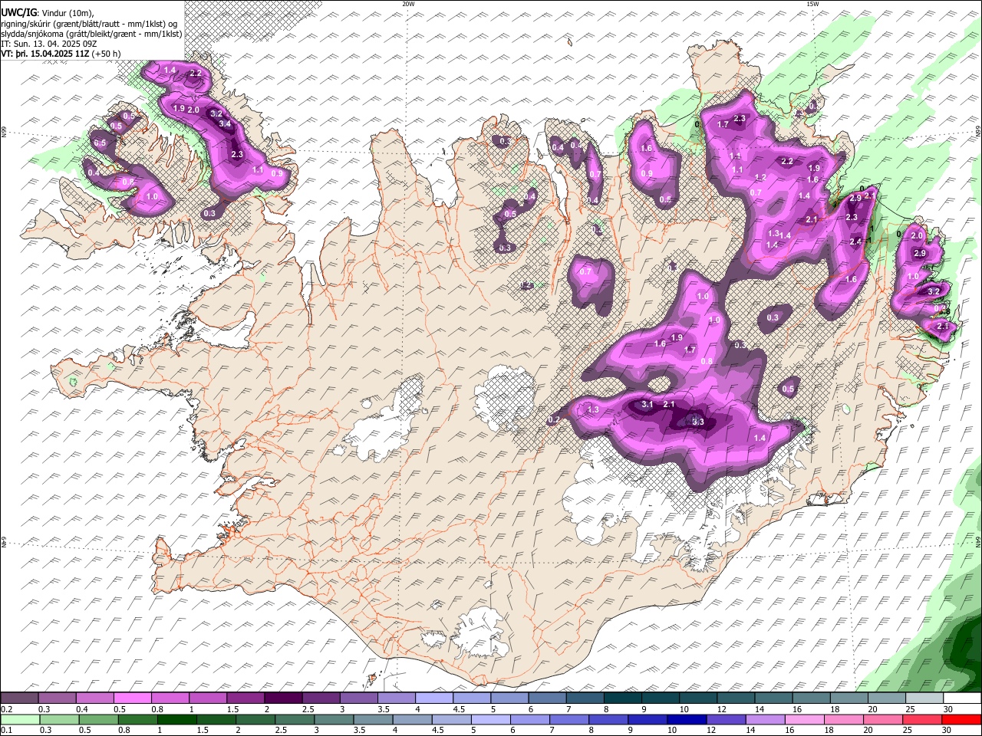Click the 2.4 snowfall value in the east

(856, 242)
